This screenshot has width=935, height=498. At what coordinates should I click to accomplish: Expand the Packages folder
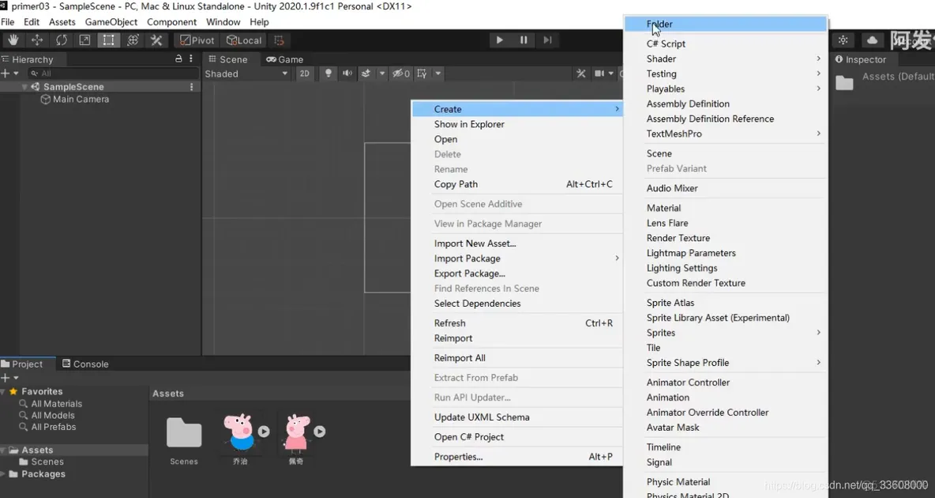[3, 473]
